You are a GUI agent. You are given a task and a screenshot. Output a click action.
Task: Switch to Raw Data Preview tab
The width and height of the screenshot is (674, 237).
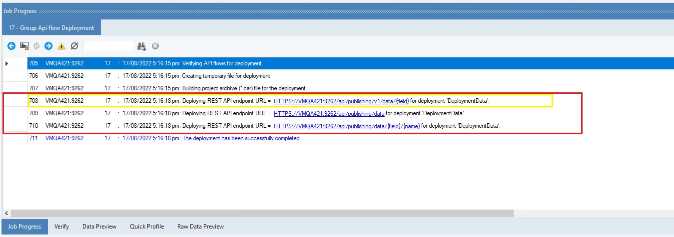click(200, 227)
